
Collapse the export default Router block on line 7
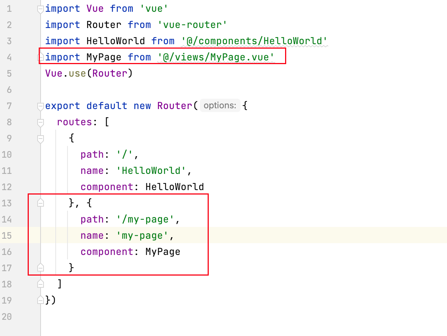[41, 106]
